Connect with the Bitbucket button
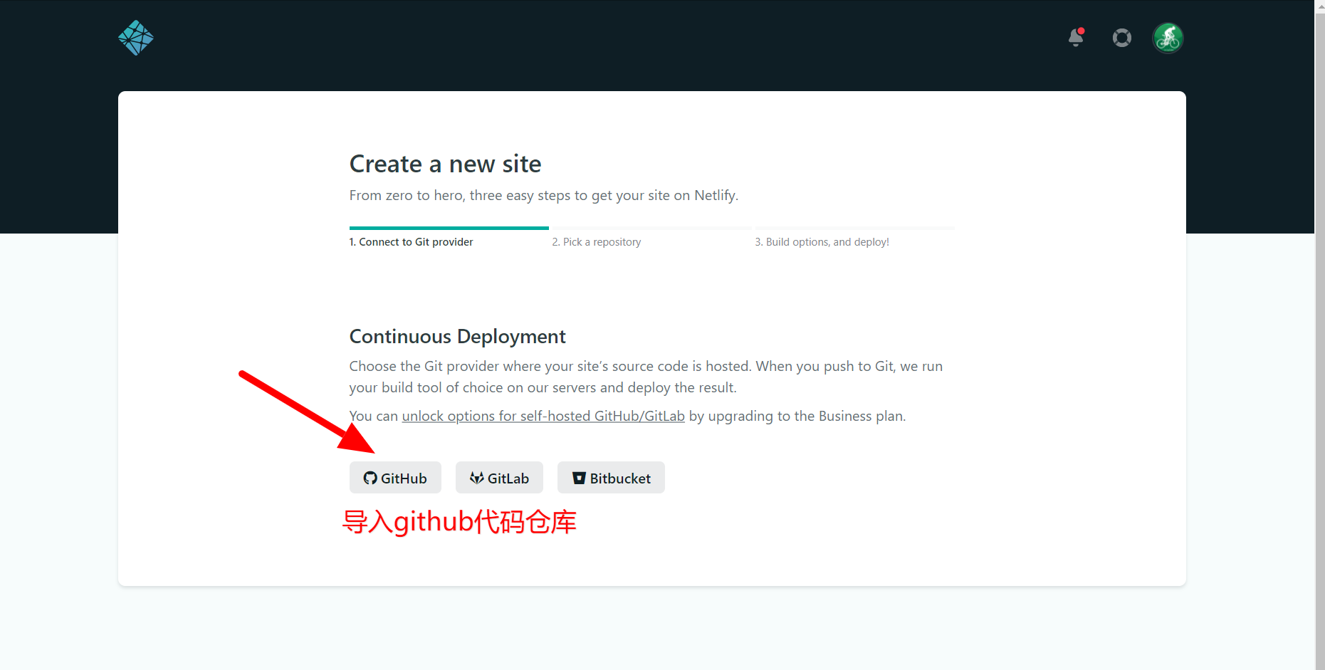This screenshot has height=670, width=1325. coord(611,478)
